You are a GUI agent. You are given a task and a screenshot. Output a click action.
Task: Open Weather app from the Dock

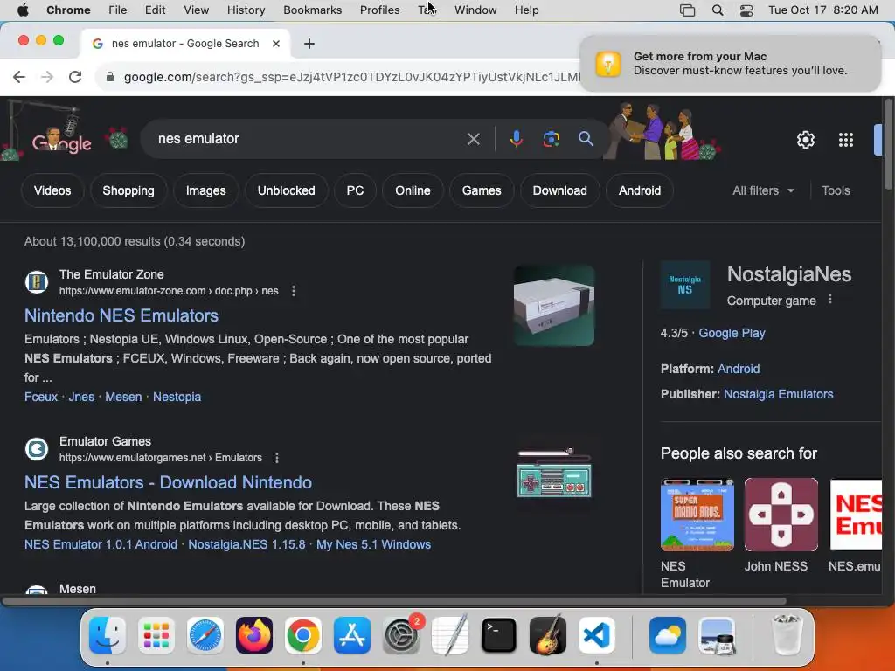[x=667, y=635]
